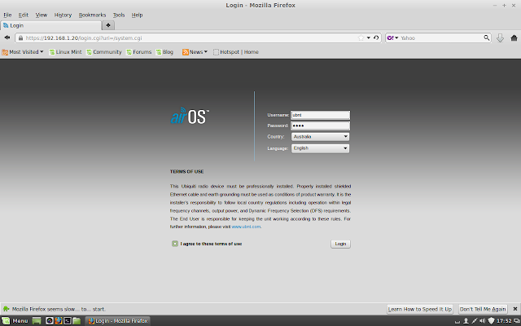This screenshot has width=521, height=326.
Task: Open the round dark launcher icon in taskbar
Action: point(50,320)
